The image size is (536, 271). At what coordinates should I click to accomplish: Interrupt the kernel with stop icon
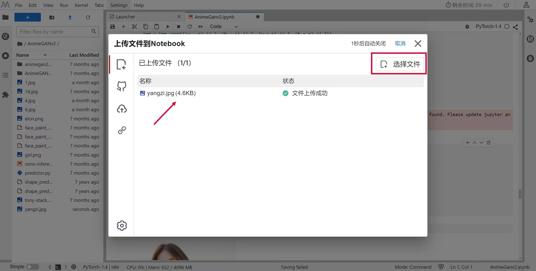point(178,26)
